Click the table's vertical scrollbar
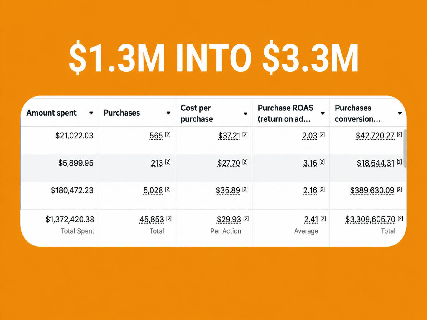427x320 pixels. [x=405, y=149]
